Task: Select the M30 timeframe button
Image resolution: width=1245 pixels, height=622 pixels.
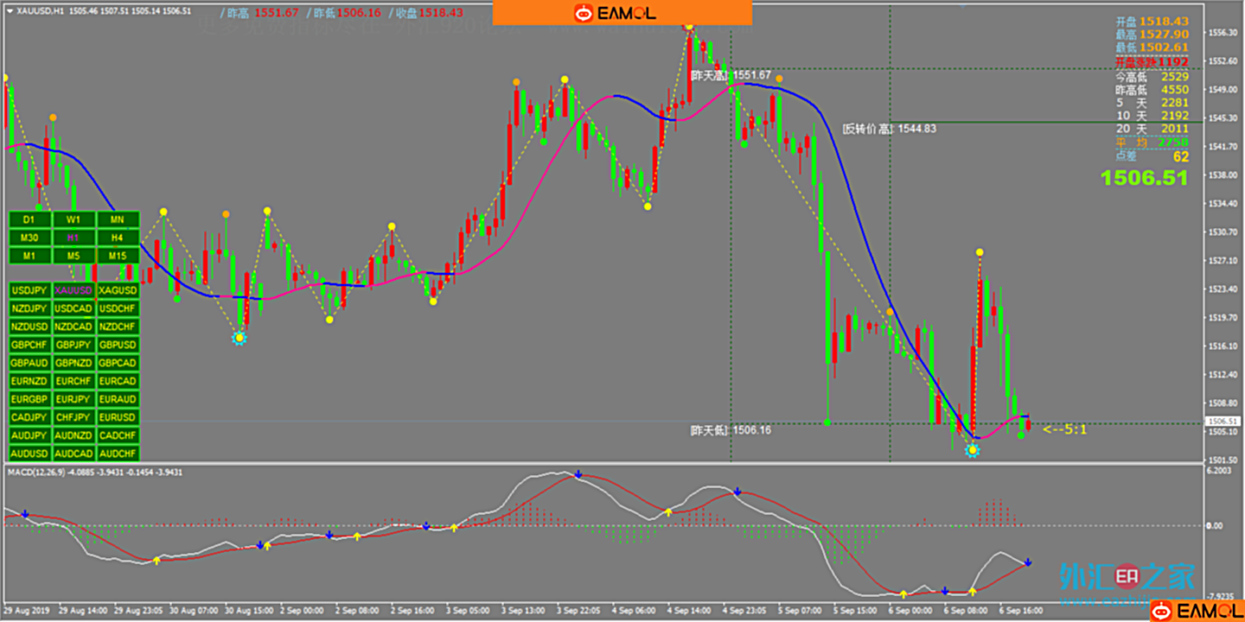Action: click(x=30, y=238)
